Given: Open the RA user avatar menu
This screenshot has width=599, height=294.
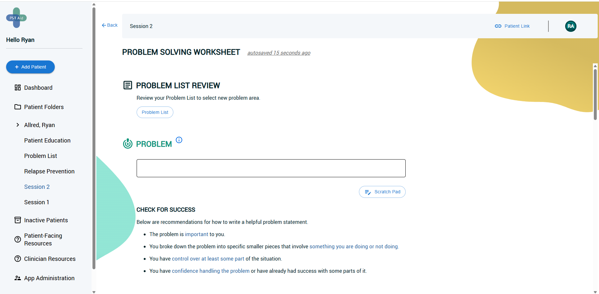Looking at the screenshot, I should click(571, 26).
